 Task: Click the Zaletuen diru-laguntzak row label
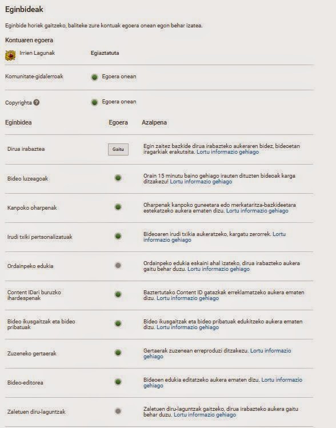(37, 411)
